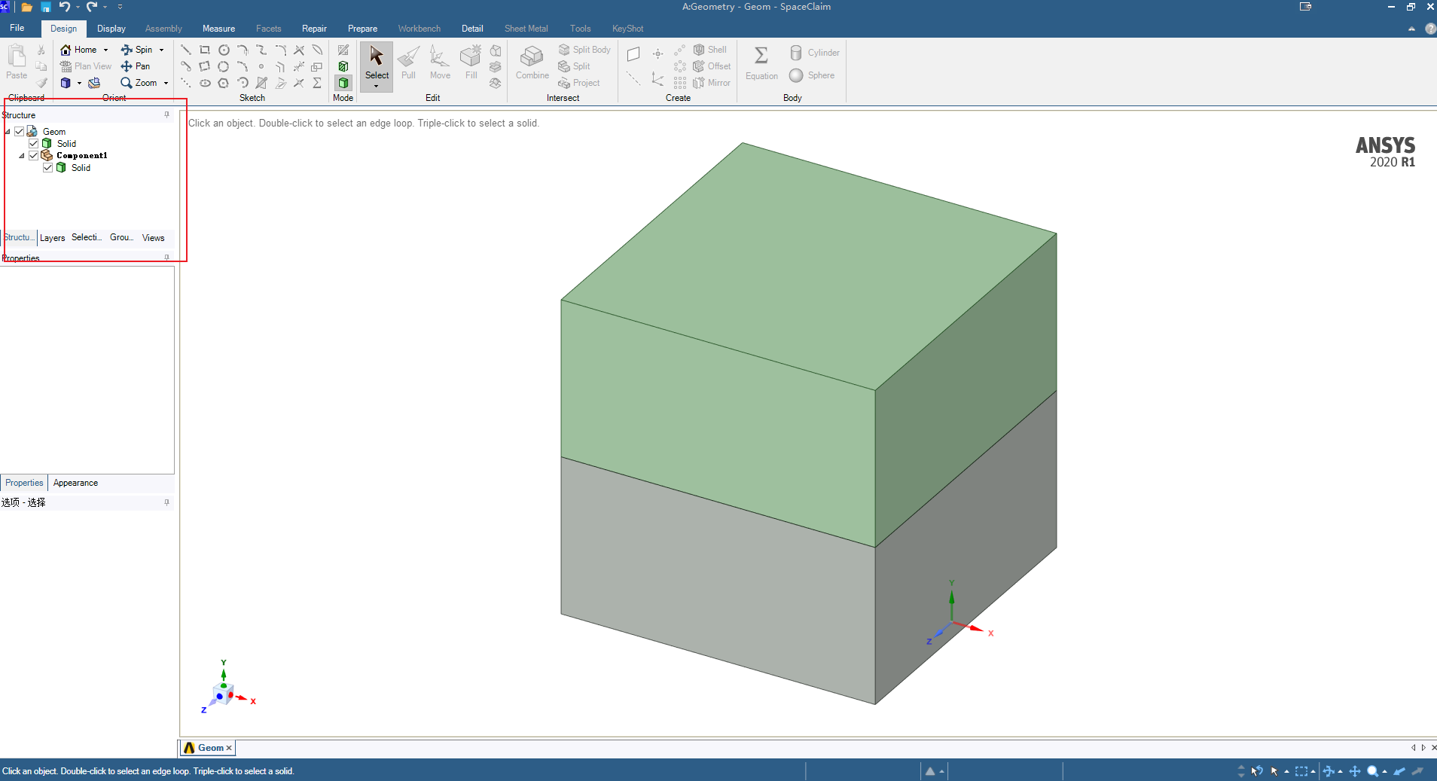The image size is (1437, 781).
Task: Open the Selecti.. panel tab
Action: coord(87,237)
